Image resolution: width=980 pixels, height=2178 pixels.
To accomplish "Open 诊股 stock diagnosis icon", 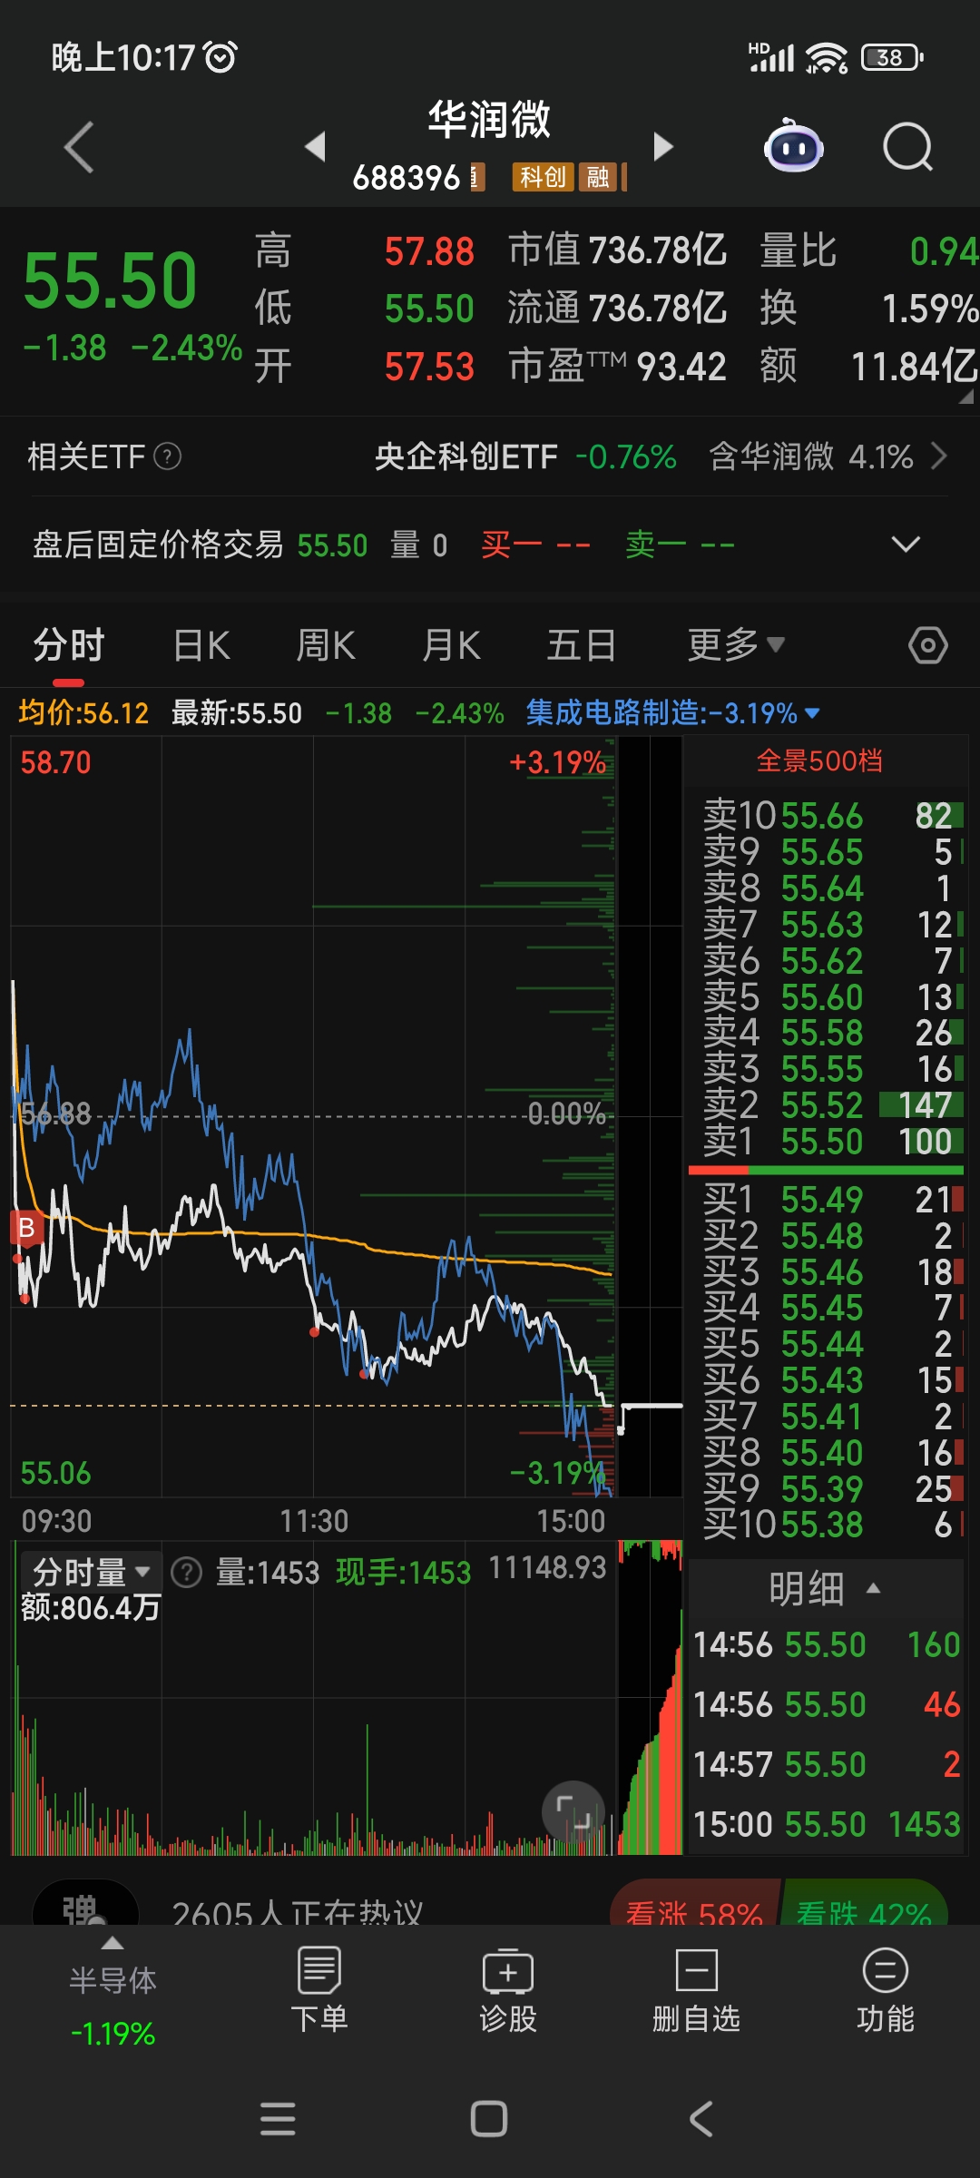I will click(x=508, y=1989).
